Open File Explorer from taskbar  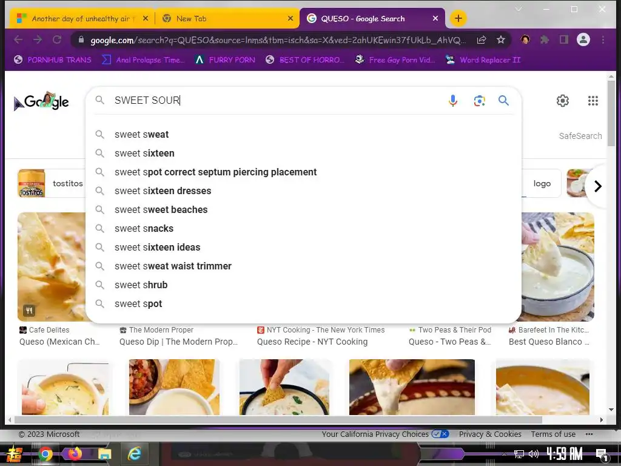click(104, 454)
